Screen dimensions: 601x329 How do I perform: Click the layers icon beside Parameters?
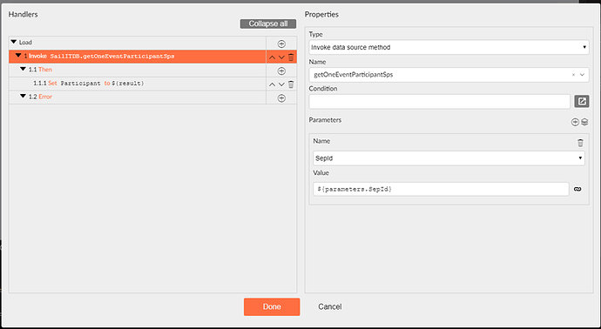point(584,122)
